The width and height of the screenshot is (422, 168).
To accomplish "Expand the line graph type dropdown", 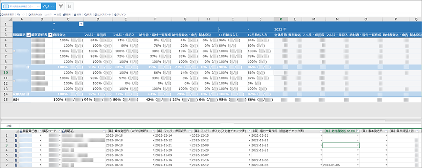I will pyautogui.click(x=49, y=6).
